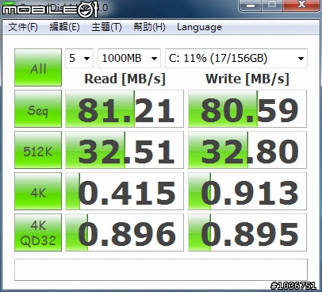Maximize the benchmark window
322x292 pixels.
click(272, 6)
